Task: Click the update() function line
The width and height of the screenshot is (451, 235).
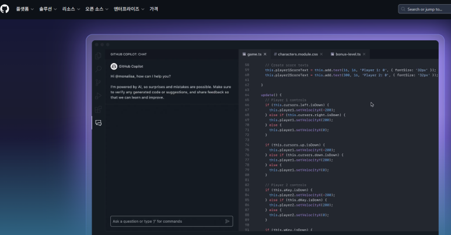Action: click(271, 95)
